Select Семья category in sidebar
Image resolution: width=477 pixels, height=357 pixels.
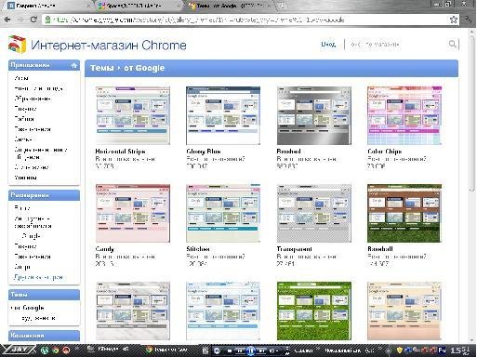23,139
